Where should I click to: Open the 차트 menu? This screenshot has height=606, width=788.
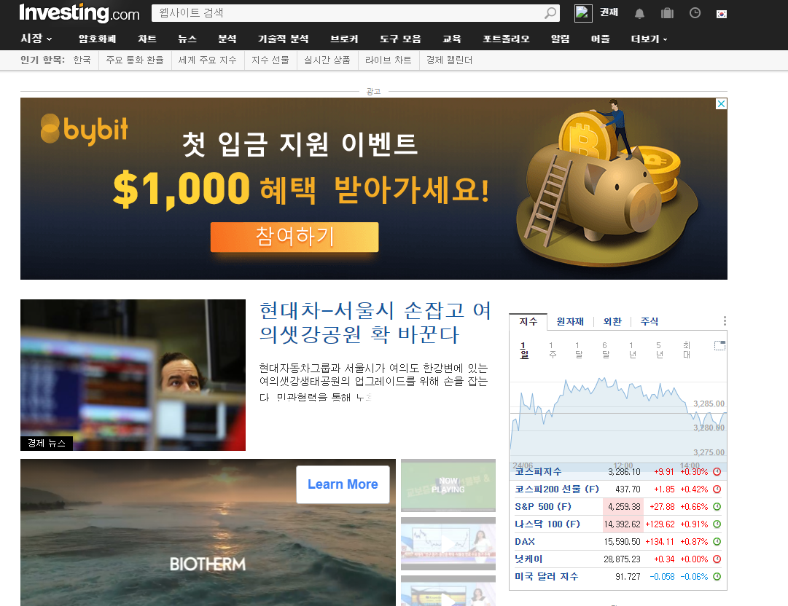coord(147,39)
